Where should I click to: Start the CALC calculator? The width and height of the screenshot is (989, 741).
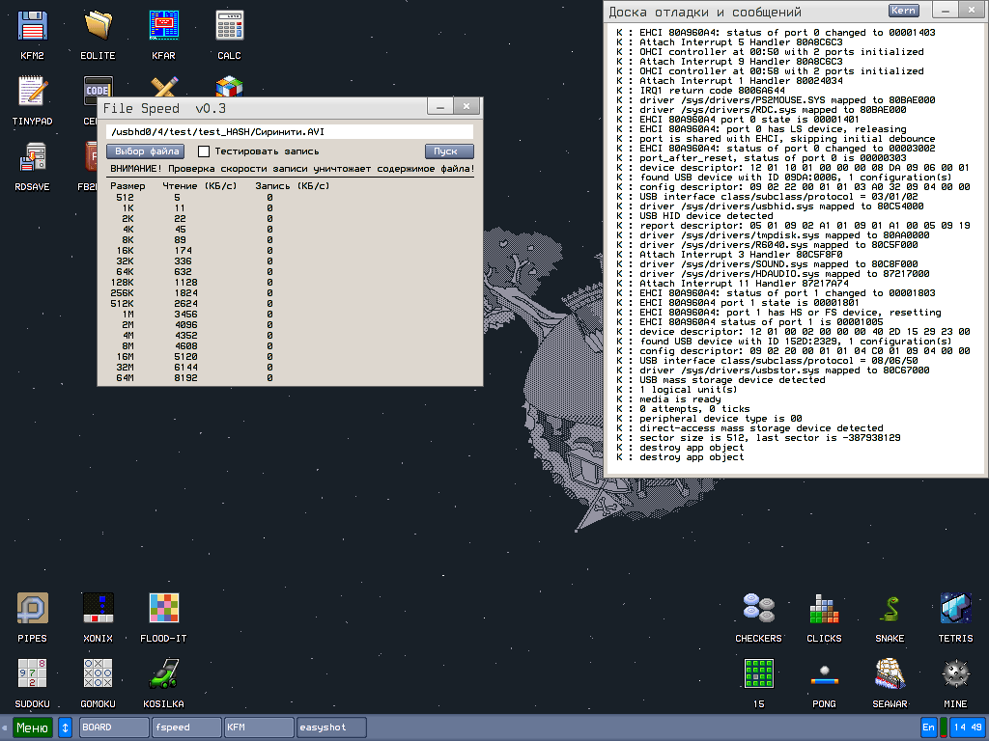tap(229, 24)
